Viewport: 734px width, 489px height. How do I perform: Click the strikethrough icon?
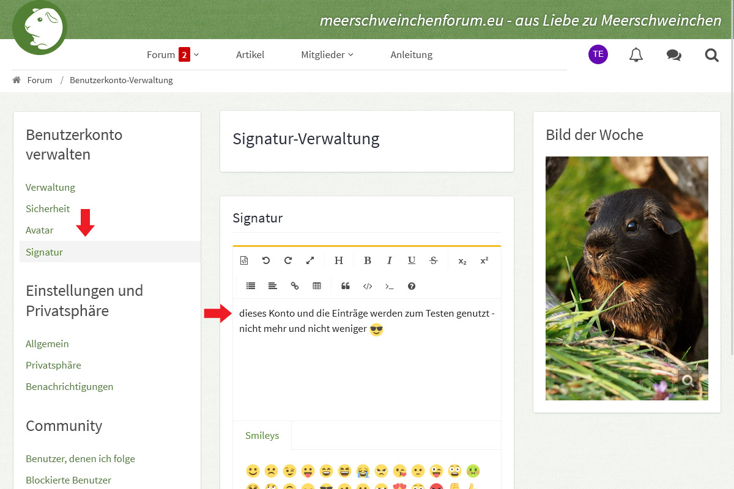434,260
